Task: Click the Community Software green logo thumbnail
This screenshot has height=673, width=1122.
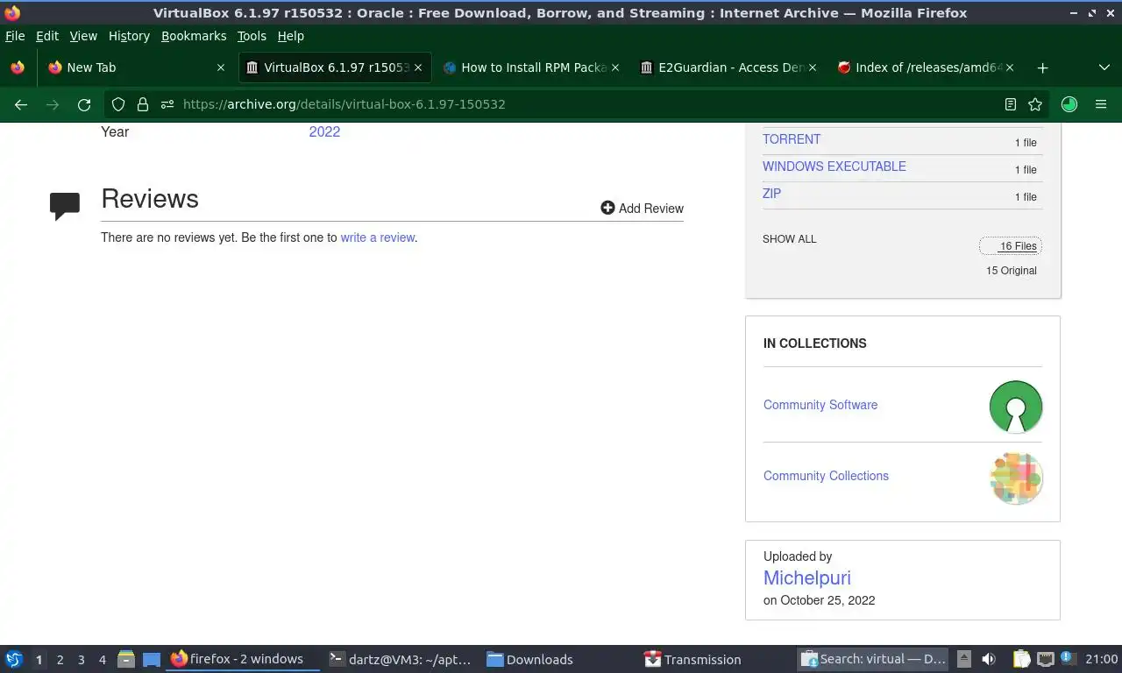Action: (x=1016, y=407)
